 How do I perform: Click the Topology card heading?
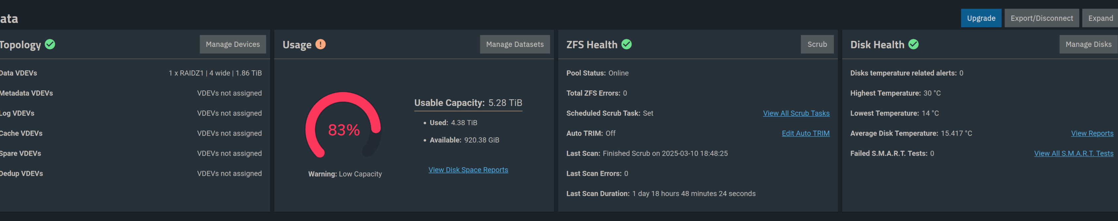pos(21,45)
